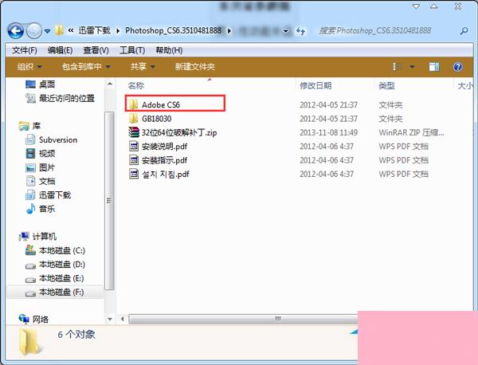Open the 工具(T) menu
Image resolution: width=478 pixels, height=365 pixels.
point(132,50)
